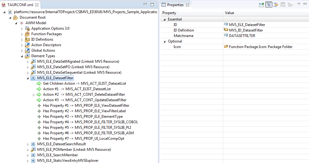Click the Global Actions node icon
Image resolution: width=309 pixels, height=163 pixels.
[27, 50]
